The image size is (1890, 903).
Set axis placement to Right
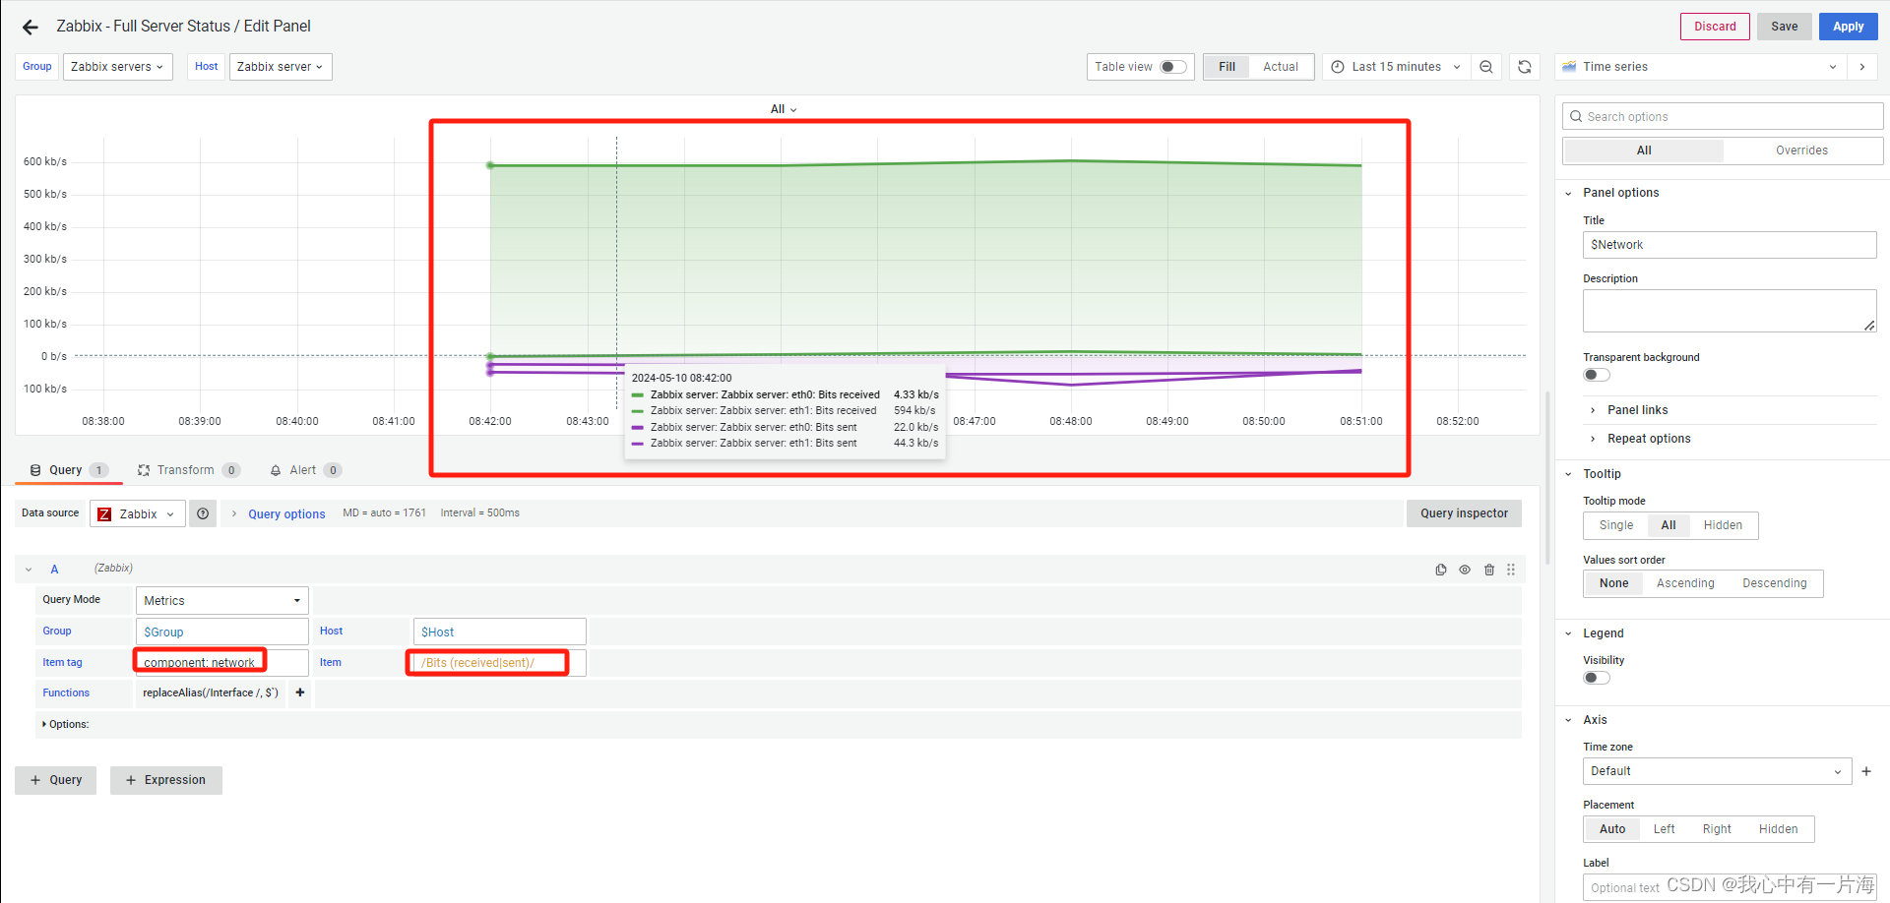[x=1717, y=829]
